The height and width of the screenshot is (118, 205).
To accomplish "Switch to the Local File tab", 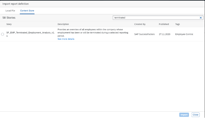I will pos(10,11).
